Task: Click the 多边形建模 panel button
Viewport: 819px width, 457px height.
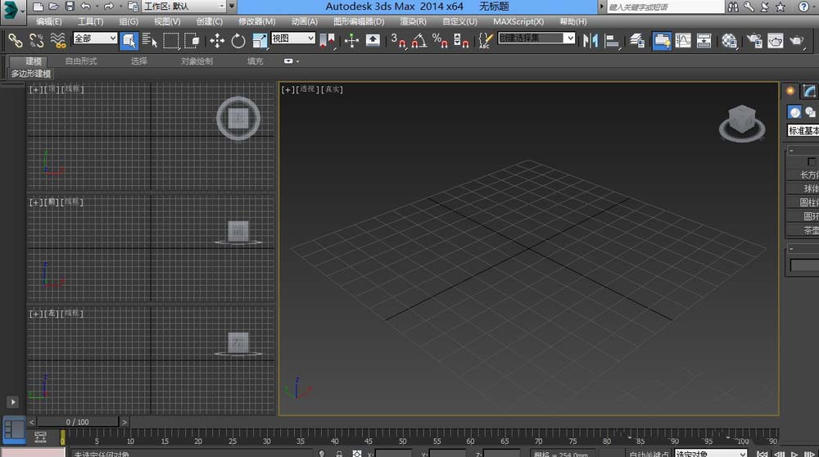Action: (32, 74)
